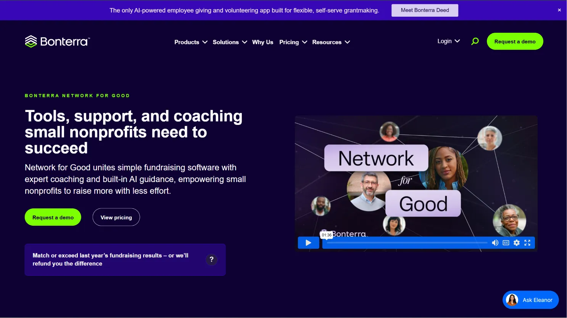Mute the video with the volume icon
Screen dimensions: 567x318
pyautogui.click(x=495, y=243)
